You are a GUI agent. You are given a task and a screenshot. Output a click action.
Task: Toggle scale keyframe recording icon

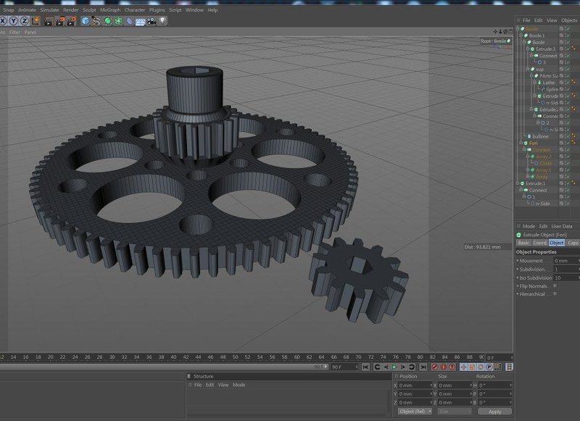[x=472, y=367]
